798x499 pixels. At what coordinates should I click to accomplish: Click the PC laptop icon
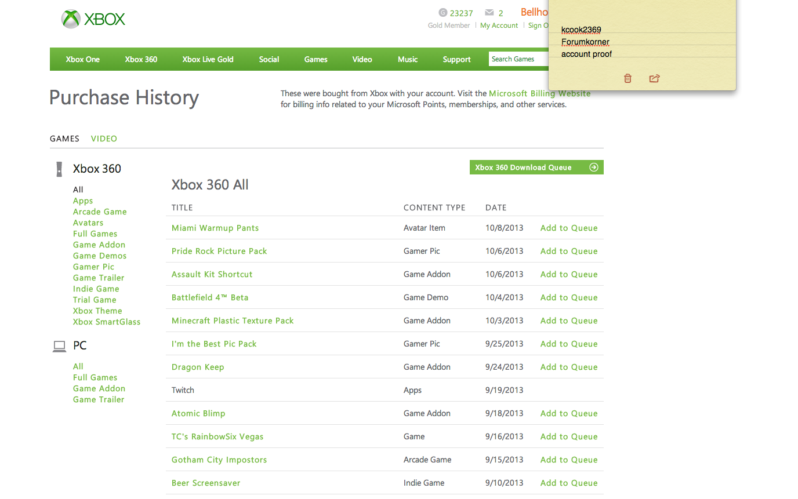point(59,346)
